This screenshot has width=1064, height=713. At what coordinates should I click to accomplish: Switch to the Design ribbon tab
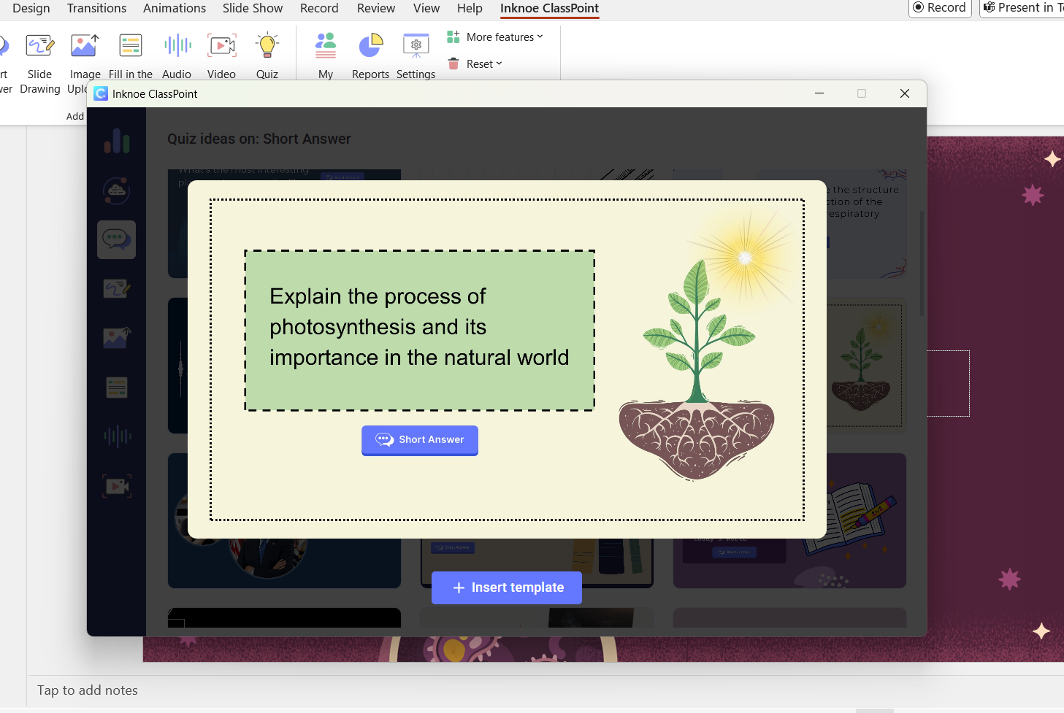[31, 8]
